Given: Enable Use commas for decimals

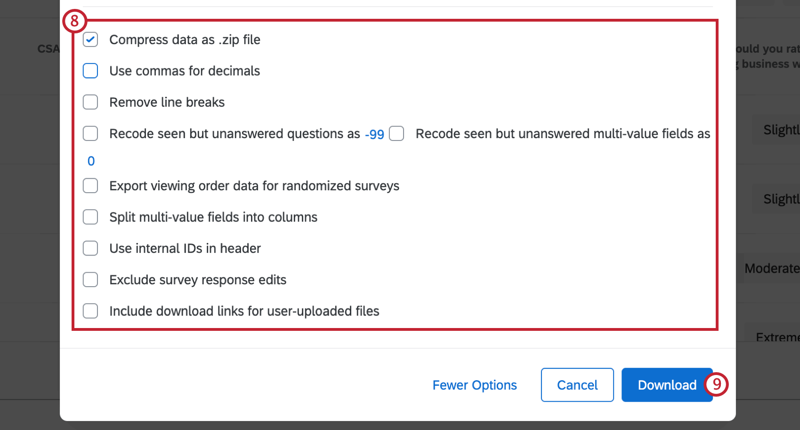Looking at the screenshot, I should [90, 70].
